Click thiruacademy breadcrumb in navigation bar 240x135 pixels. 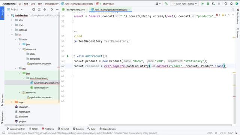[52, 4]
